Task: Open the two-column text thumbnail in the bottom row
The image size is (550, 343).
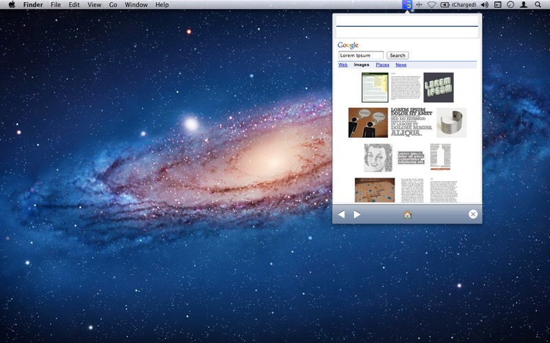Action: pos(412,190)
